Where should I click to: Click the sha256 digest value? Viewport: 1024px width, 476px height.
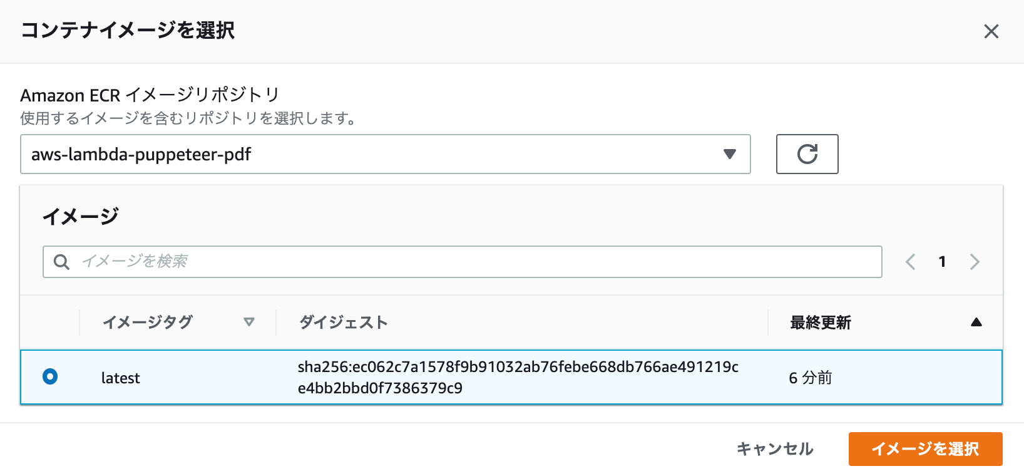click(518, 377)
